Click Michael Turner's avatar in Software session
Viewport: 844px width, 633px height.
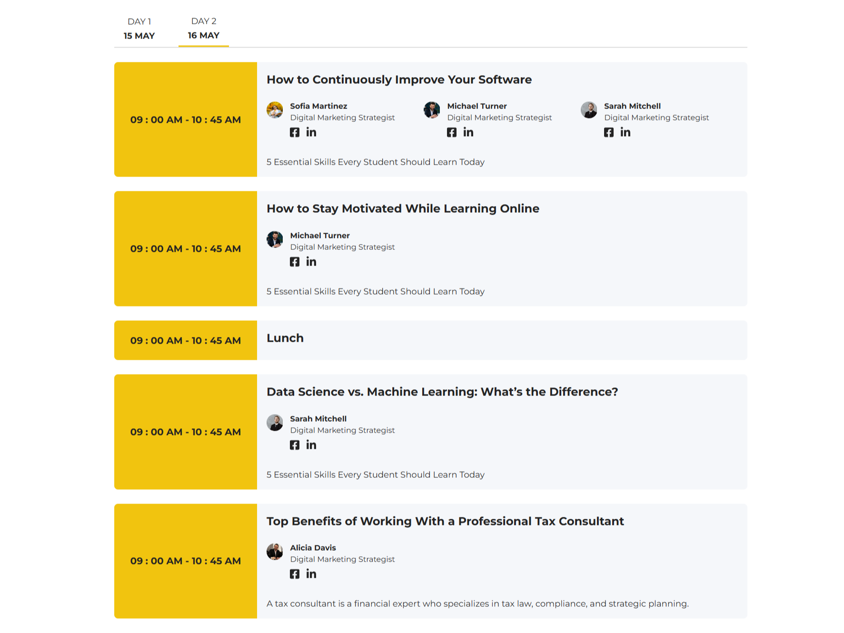tap(432, 110)
